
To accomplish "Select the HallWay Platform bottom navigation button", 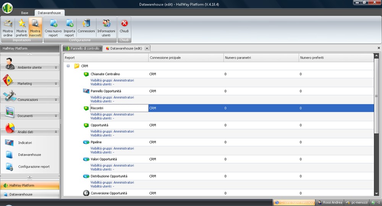I will click(30, 185).
